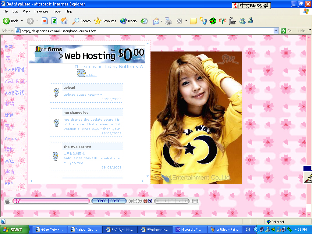Open the File menu
Screen dimensions: 312x234
(x=5, y=11)
